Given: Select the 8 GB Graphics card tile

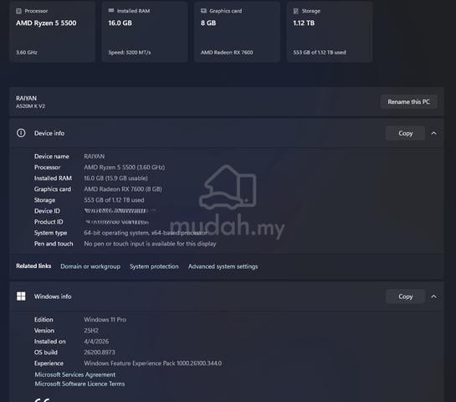Looking at the screenshot, I should [x=237, y=32].
